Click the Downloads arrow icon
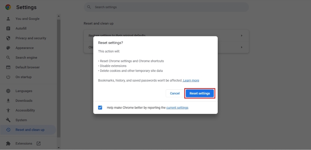This screenshot has height=150, width=311. (8, 101)
